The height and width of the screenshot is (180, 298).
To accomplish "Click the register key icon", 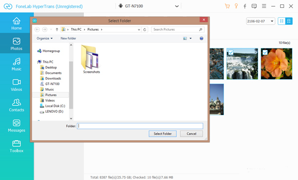I will click(x=236, y=6).
